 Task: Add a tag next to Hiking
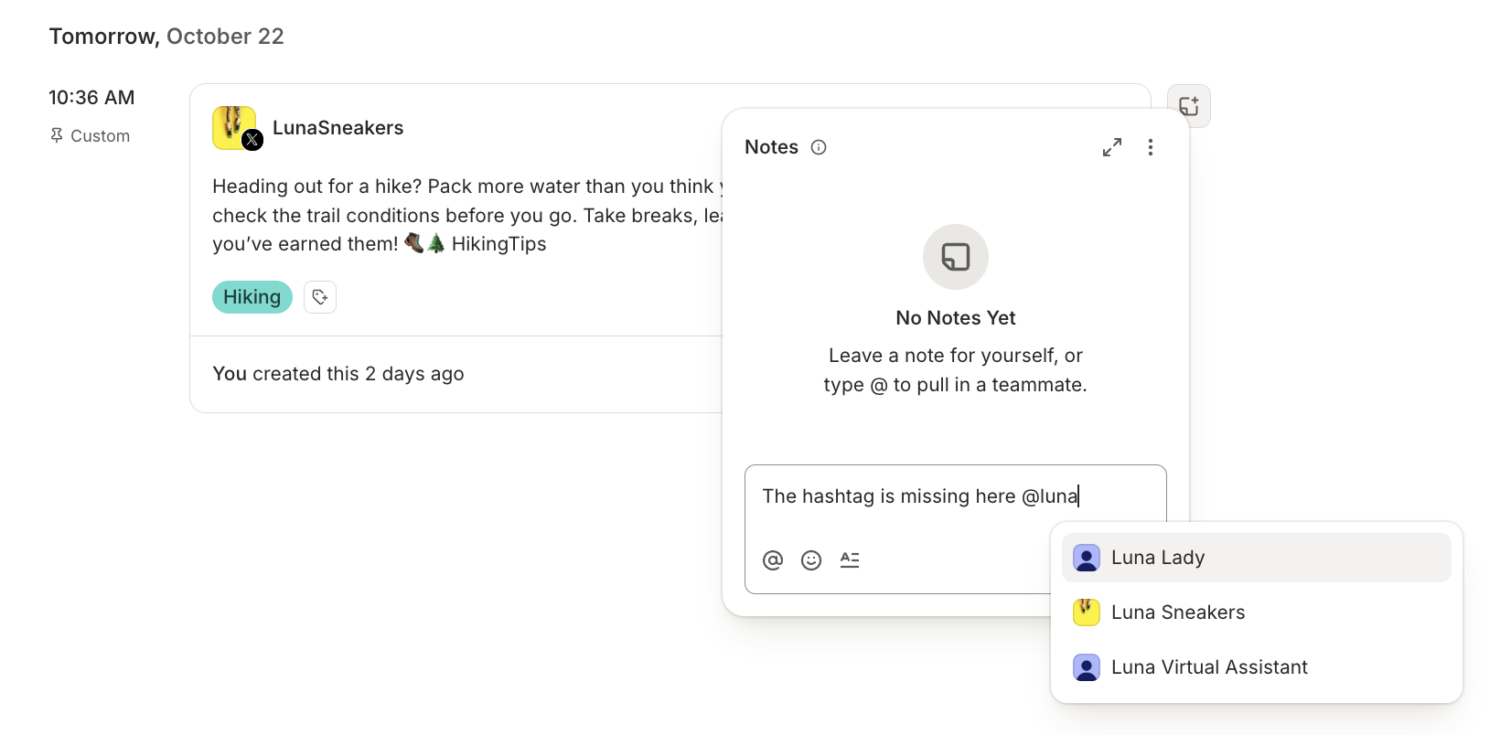320,297
